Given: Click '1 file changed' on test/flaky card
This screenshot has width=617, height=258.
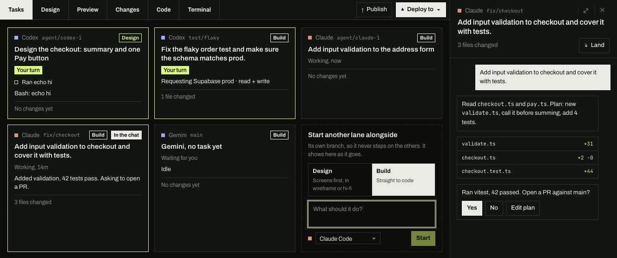Looking at the screenshot, I should pos(178,97).
